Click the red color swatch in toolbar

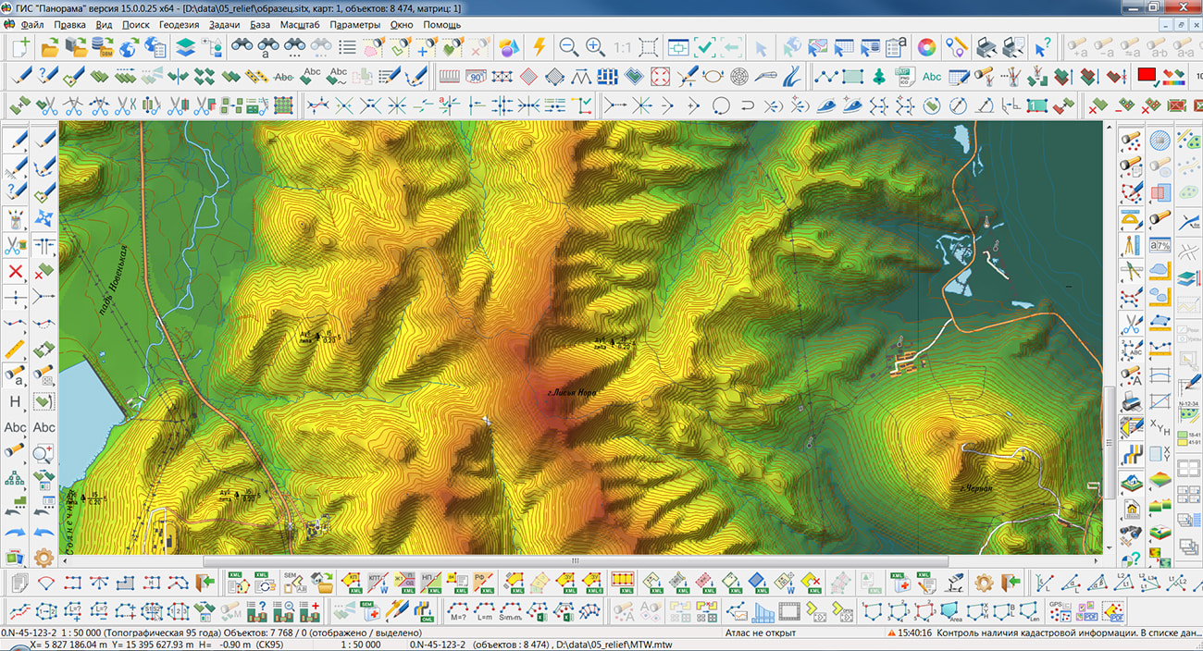tap(1147, 76)
